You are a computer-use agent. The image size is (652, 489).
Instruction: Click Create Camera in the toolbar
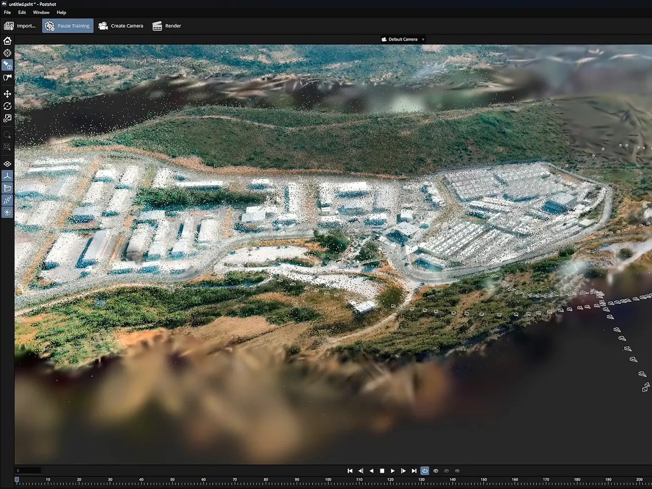[121, 26]
